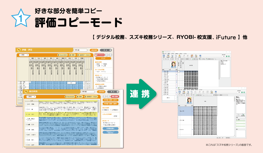Click the 印刷 printer button in 評価・評定 window

tap(72, 55)
